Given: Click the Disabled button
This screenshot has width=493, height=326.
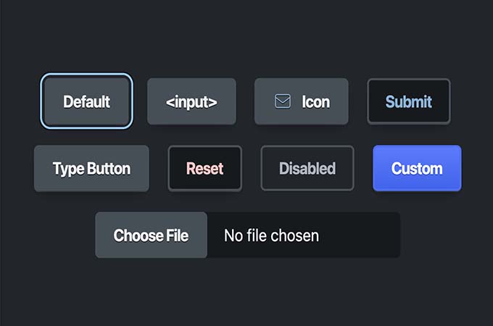Looking at the screenshot, I should pos(307,169).
